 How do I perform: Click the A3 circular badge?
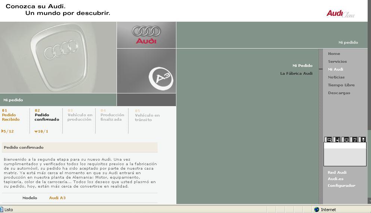(x=161, y=78)
